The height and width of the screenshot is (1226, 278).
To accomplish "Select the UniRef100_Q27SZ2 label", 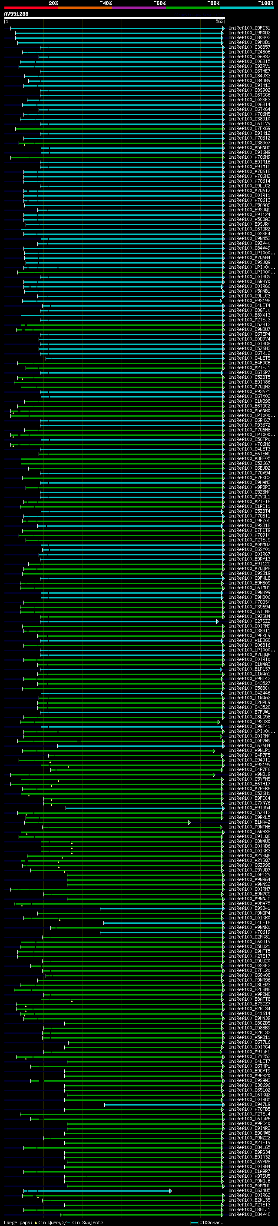I will 249,621.
